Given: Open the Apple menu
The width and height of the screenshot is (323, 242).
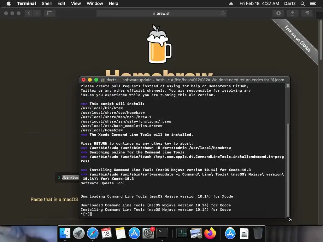Looking at the screenshot, I should point(9,3).
